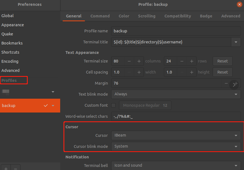This screenshot has height=170, width=244.
Task: Expand the Terminal title suggestions arrow
Action: (236, 42)
